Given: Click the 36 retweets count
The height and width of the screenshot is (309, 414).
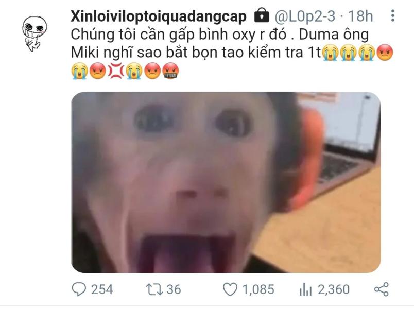Looking at the screenshot, I should tap(174, 289).
